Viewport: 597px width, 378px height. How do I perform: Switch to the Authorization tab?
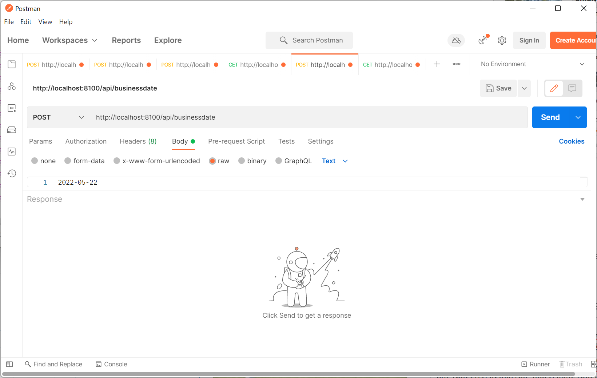(86, 141)
